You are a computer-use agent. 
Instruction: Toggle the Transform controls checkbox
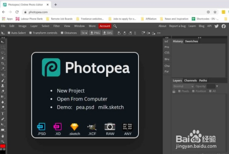click(30, 33)
